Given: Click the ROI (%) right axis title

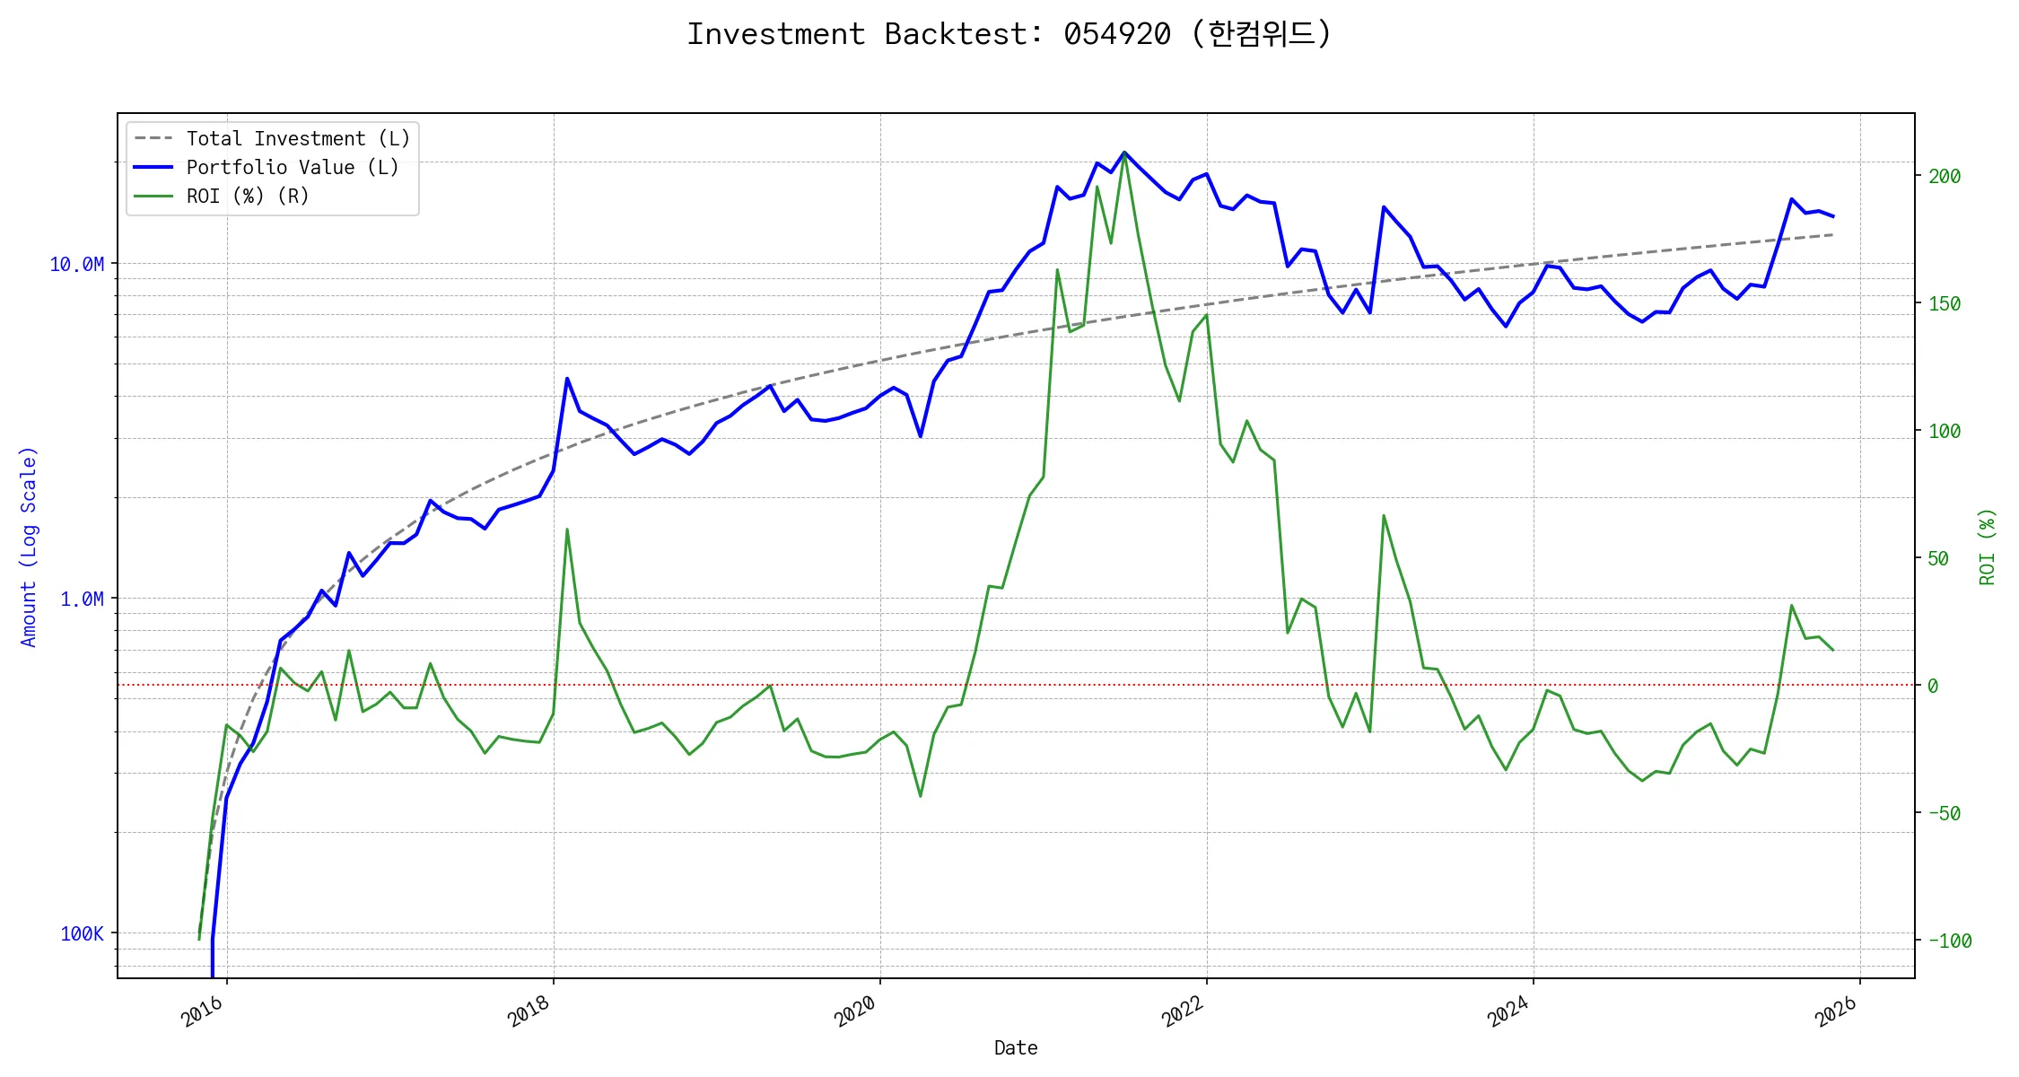Looking at the screenshot, I should 1988,547.
